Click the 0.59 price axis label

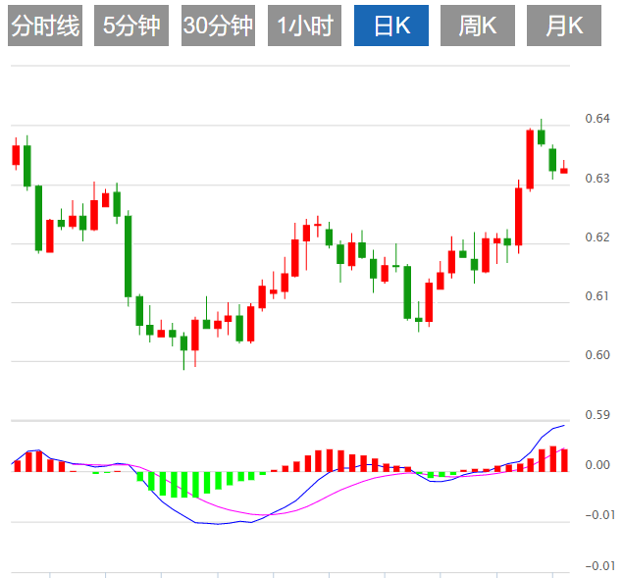coord(597,415)
